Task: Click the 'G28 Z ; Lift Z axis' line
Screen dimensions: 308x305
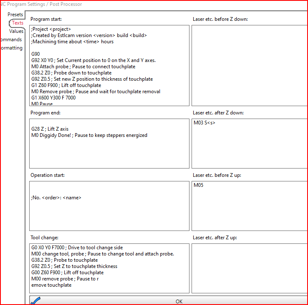Action: (x=50, y=129)
